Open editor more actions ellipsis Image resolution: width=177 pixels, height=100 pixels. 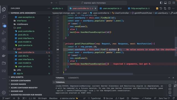(x=173, y=8)
